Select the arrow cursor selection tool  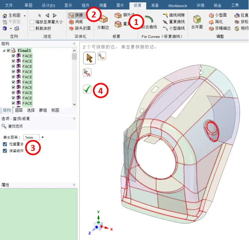[89, 58]
